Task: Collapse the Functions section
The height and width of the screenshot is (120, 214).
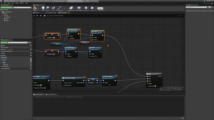Action: coord(1,49)
